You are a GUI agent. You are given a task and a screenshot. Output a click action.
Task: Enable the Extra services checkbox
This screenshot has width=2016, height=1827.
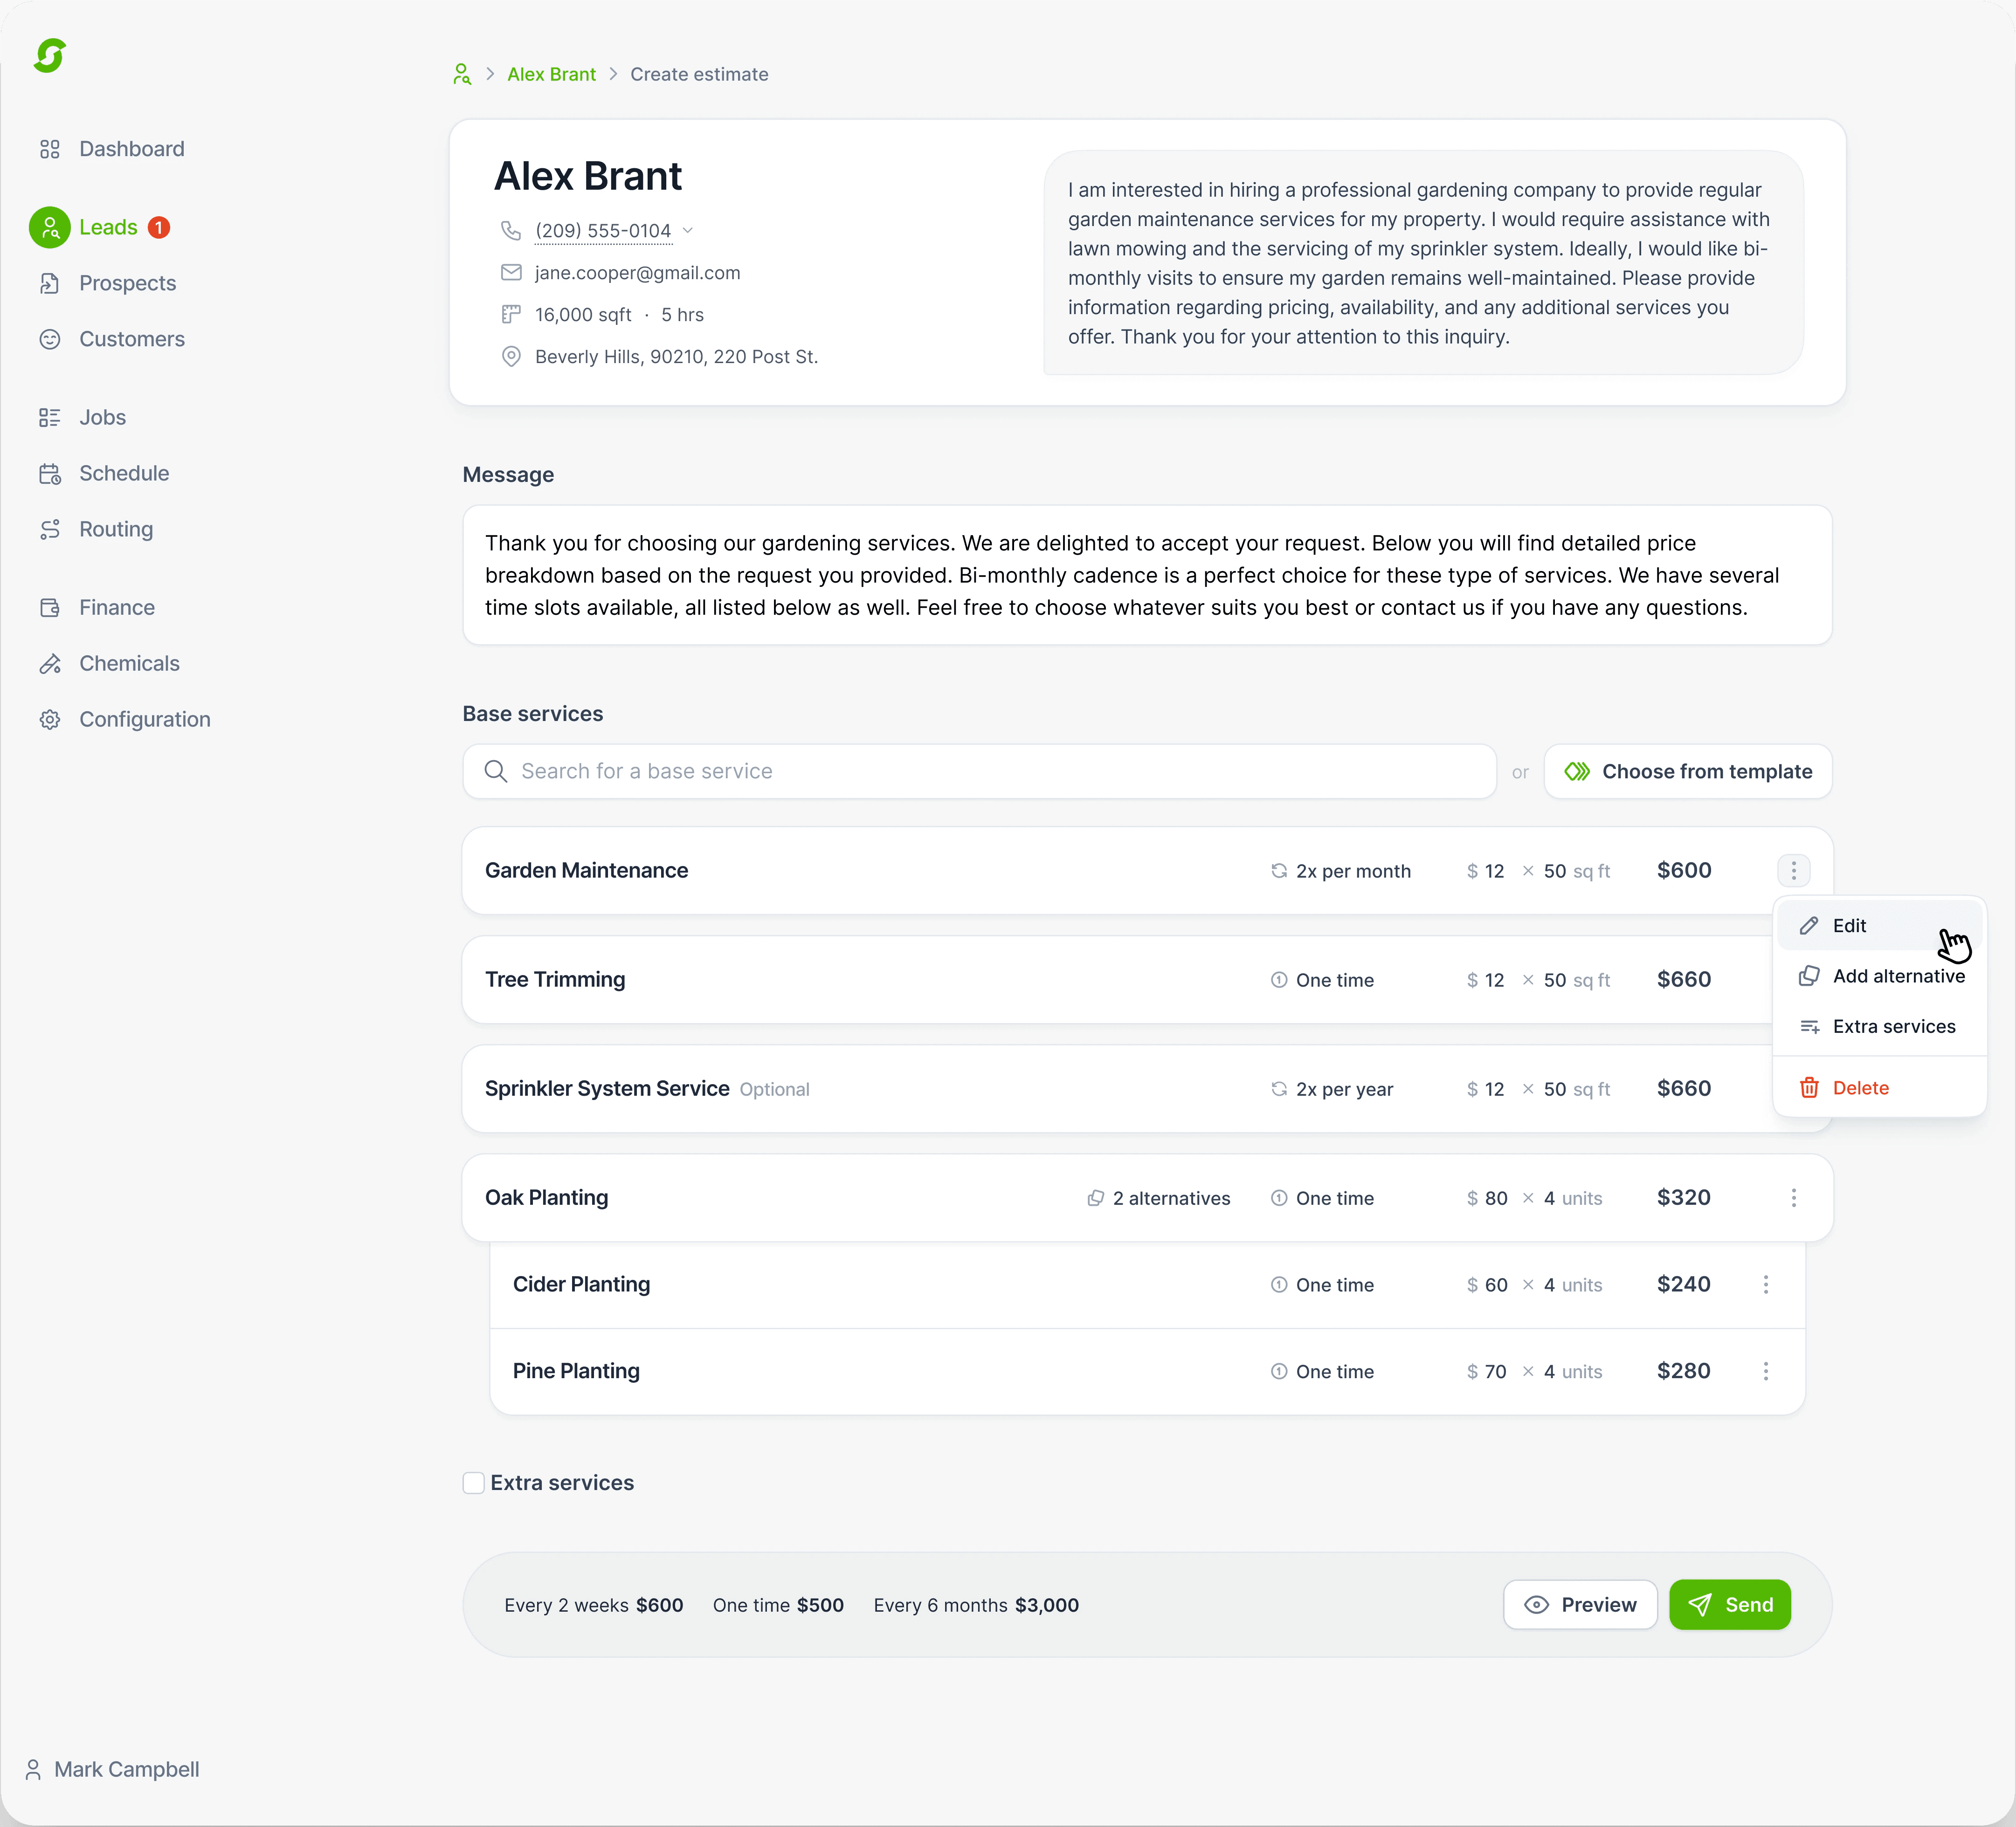(474, 1483)
